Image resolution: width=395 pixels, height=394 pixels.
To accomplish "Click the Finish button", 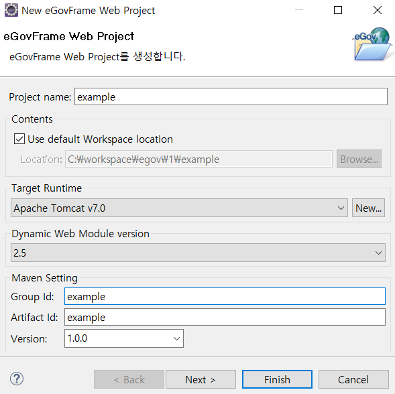I will [277, 379].
